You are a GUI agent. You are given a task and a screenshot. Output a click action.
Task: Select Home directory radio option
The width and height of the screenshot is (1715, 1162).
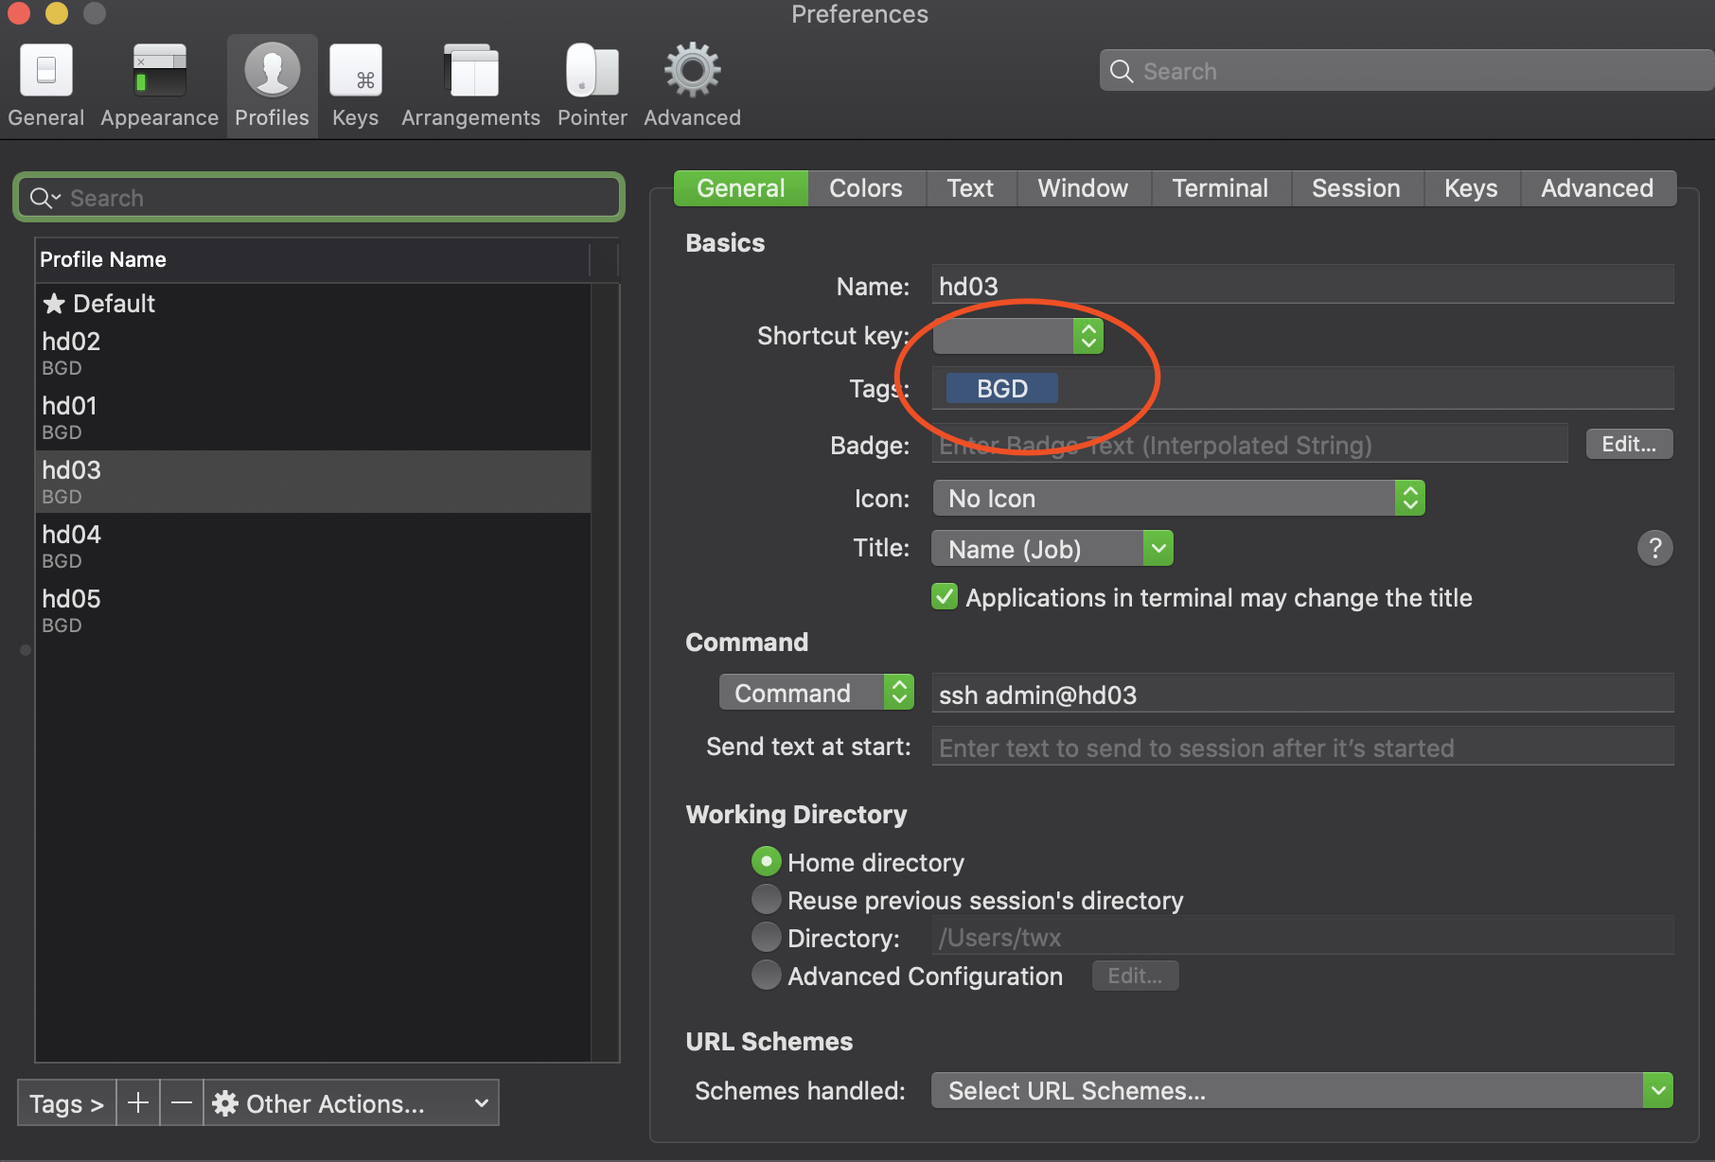coord(767,862)
